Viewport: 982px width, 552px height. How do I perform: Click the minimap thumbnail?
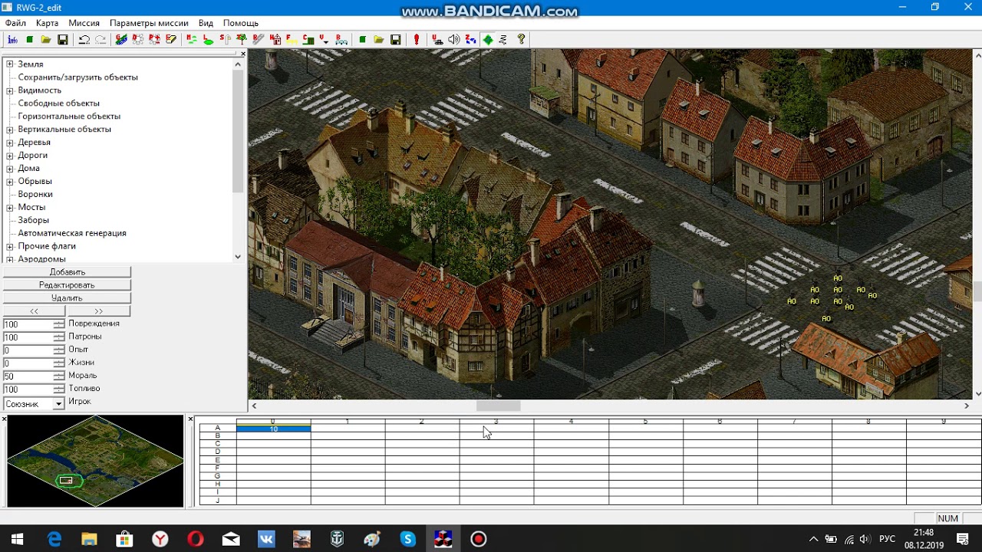[95, 462]
